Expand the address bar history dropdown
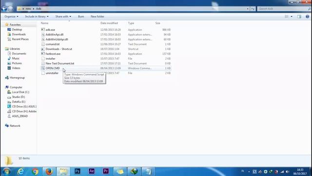Screen dimensions: 312x176 (x=248, y=9)
